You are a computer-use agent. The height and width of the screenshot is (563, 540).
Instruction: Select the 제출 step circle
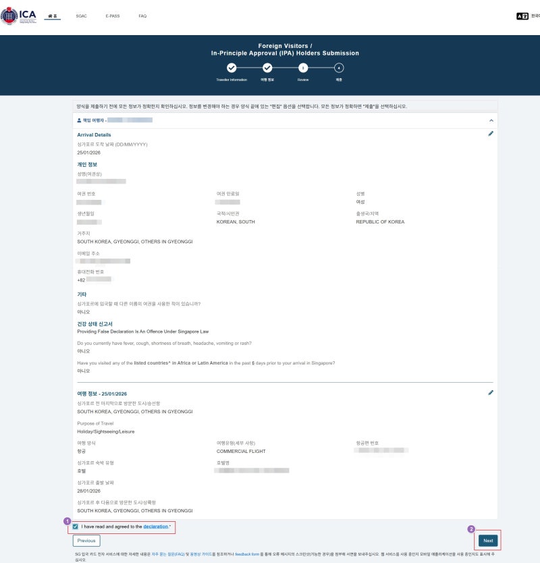click(339, 68)
